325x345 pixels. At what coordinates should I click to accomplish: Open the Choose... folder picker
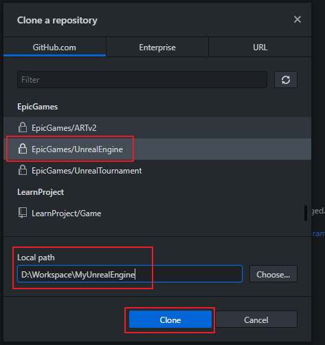pyautogui.click(x=273, y=274)
